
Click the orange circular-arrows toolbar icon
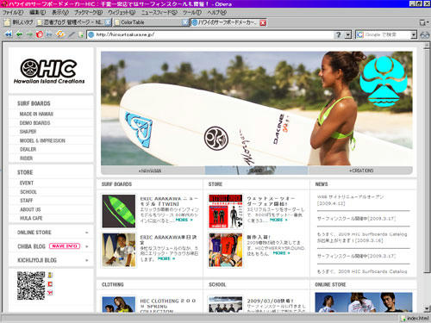pos(60,34)
